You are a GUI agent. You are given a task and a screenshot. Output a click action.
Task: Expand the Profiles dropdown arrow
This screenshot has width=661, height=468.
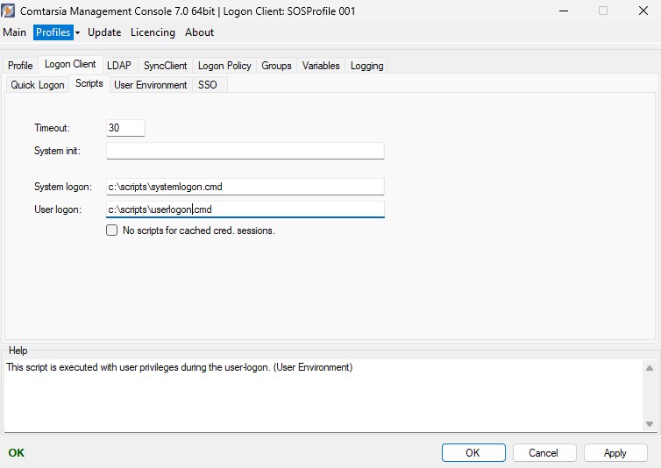click(x=77, y=33)
